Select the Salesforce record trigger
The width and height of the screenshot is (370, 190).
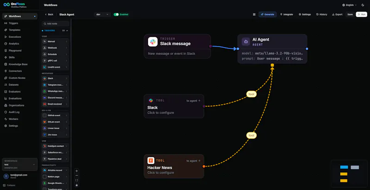coord(55,152)
